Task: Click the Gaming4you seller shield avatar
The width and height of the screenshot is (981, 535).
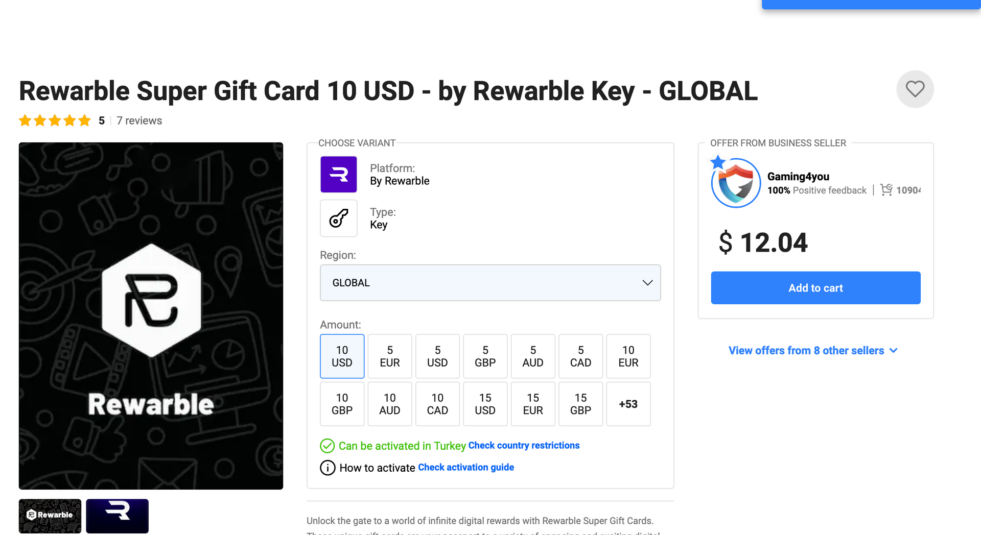Action: [x=736, y=183]
